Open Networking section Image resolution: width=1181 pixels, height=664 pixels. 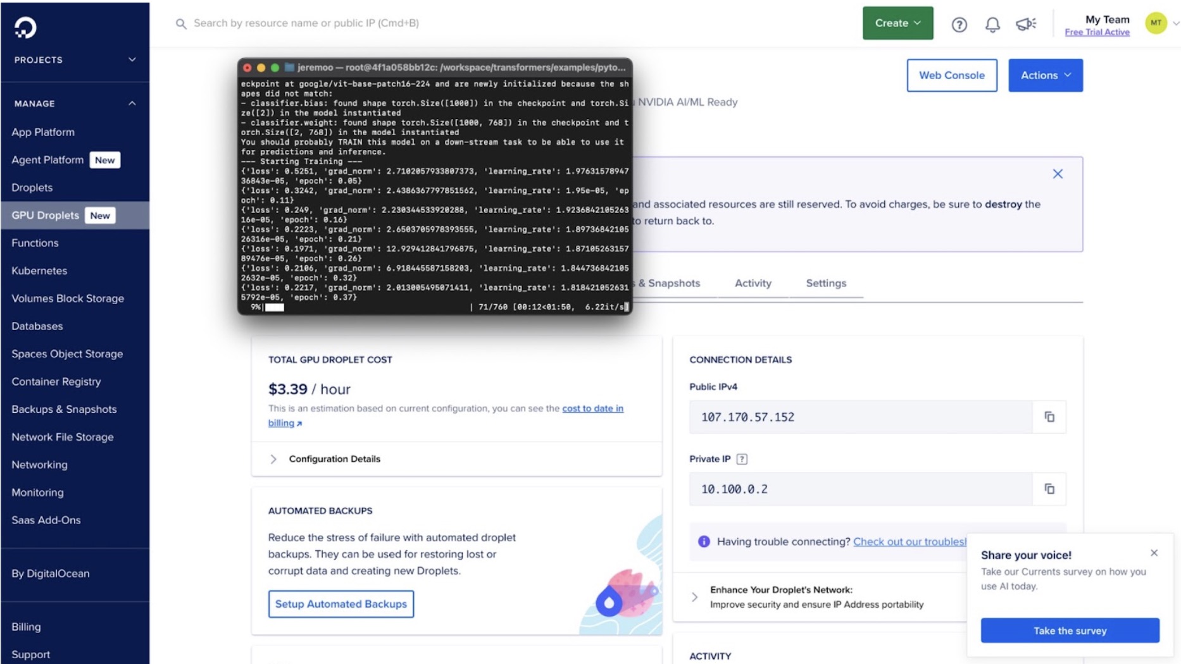coord(39,465)
